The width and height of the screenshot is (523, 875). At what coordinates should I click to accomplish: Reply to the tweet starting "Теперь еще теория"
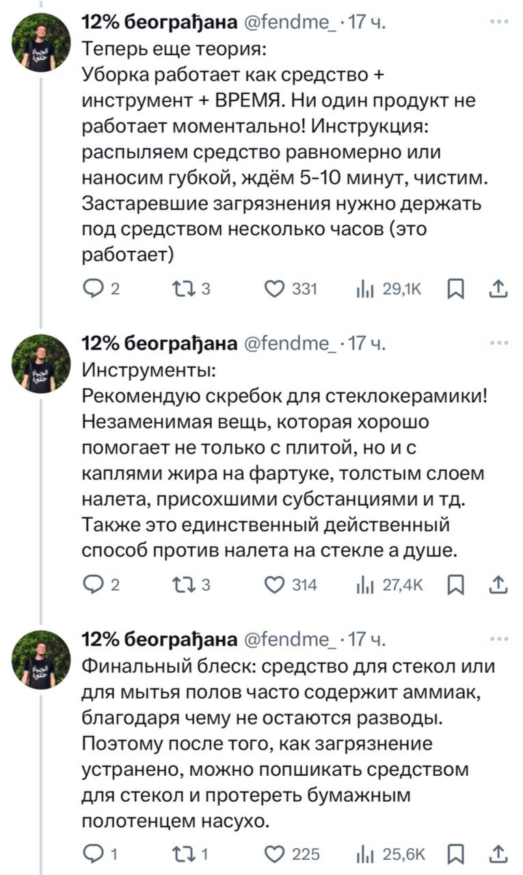tap(92, 289)
